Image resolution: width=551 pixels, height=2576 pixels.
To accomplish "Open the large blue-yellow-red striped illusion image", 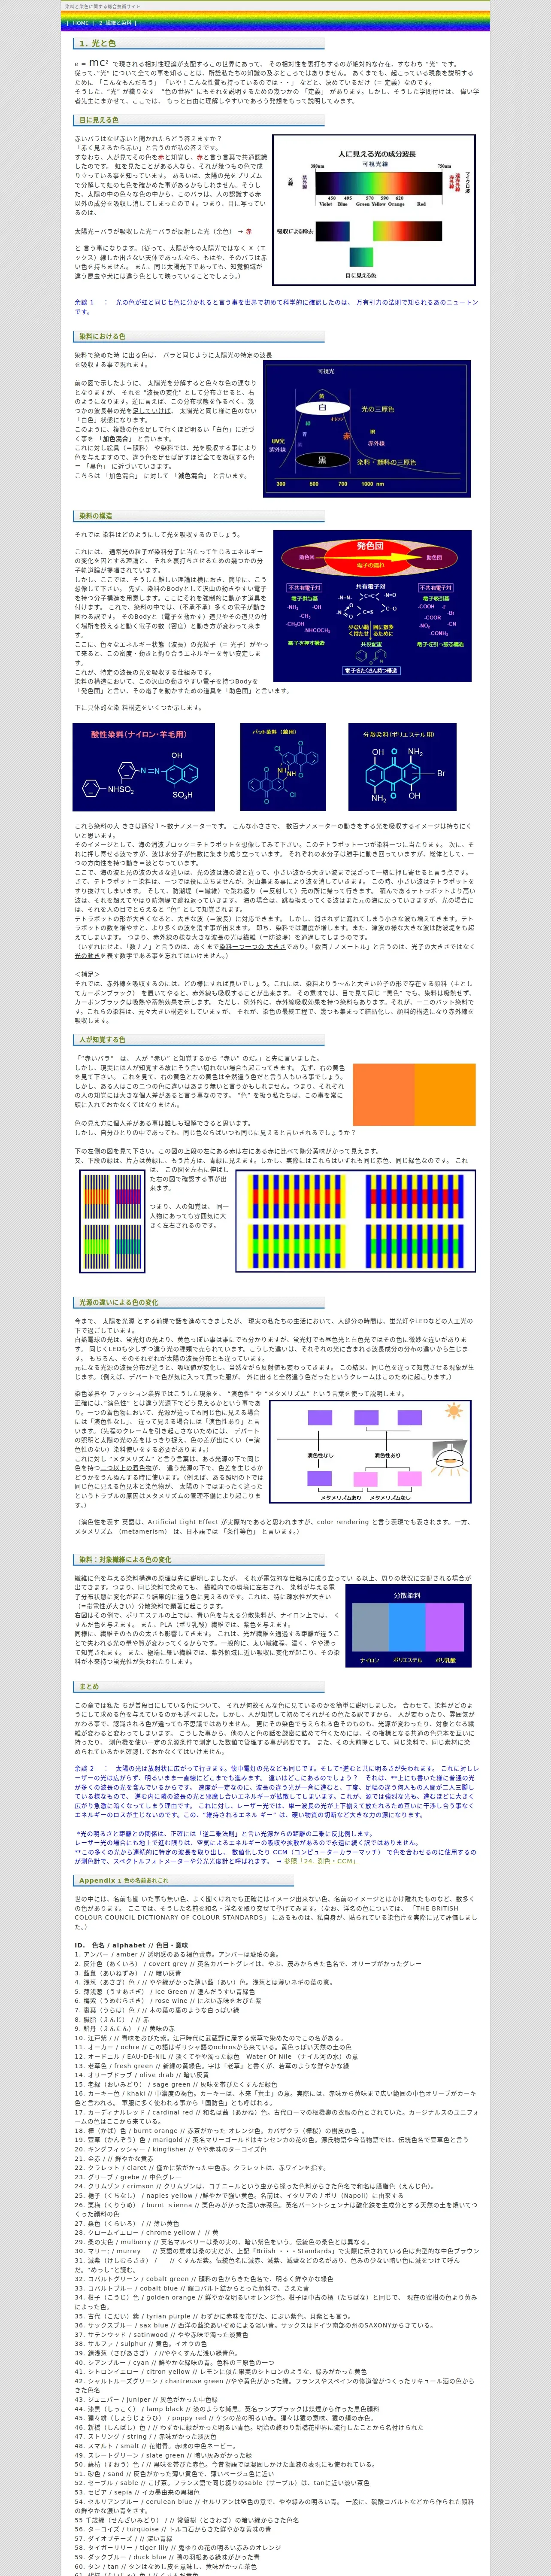I will point(356,1220).
